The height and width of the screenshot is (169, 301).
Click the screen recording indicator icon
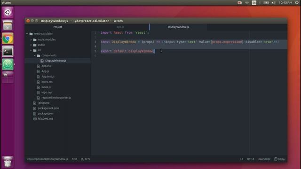click(x=240, y=3)
